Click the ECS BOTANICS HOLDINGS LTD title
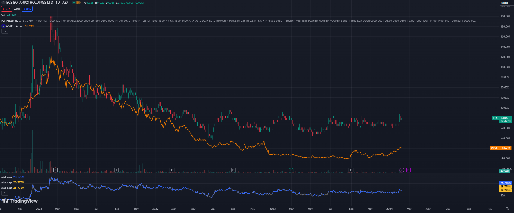The image size is (514, 213). point(30,3)
